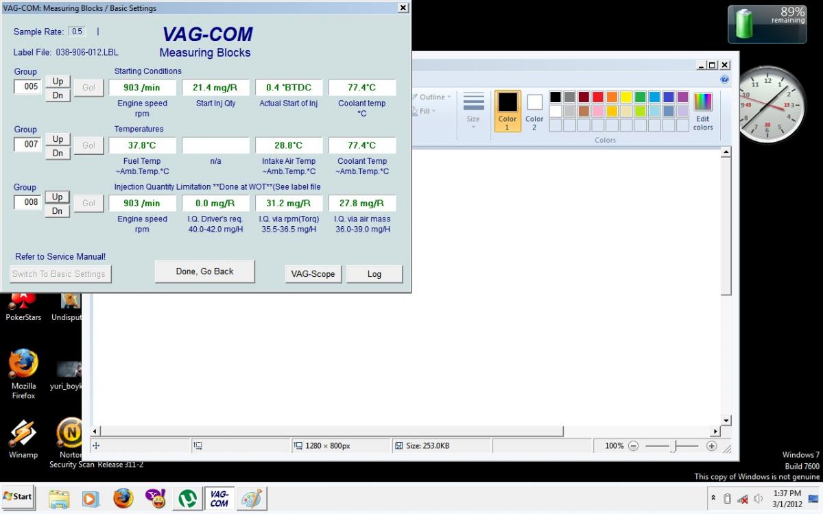
Task: Click Paint horizontal scrollbar left arrow
Action: coord(97,431)
